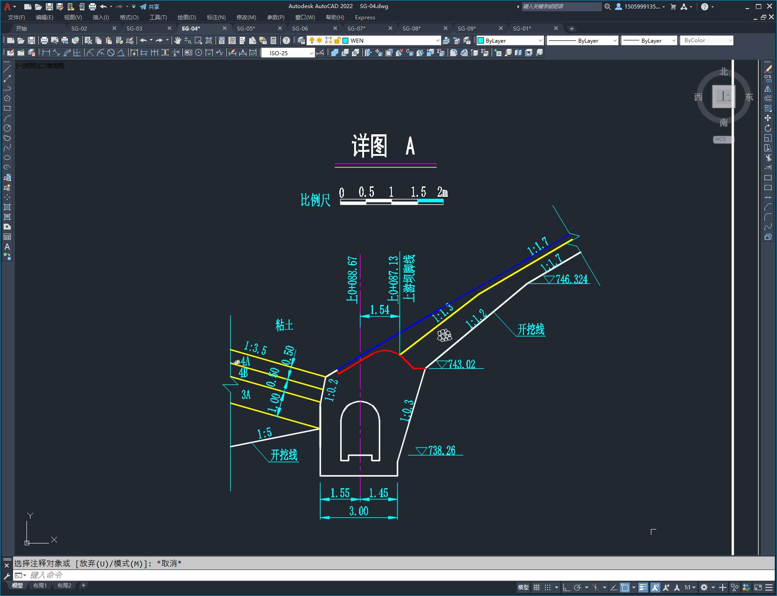
Task: Open the 绘图(D) menu
Action: tap(187, 18)
